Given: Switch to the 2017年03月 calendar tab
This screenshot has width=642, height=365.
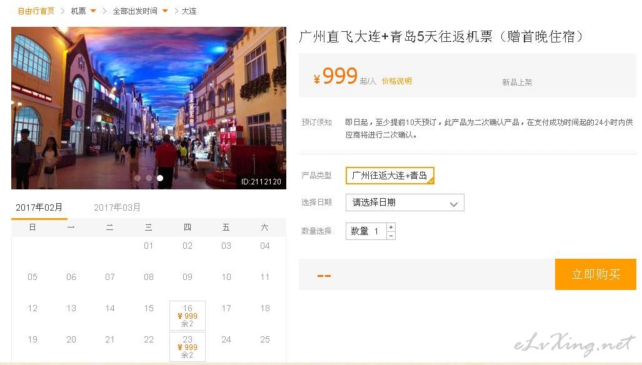Looking at the screenshot, I should click(117, 207).
